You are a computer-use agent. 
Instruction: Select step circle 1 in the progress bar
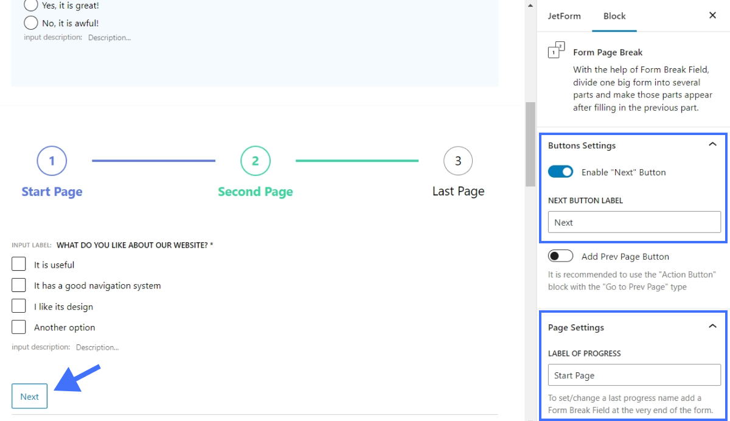pos(52,161)
